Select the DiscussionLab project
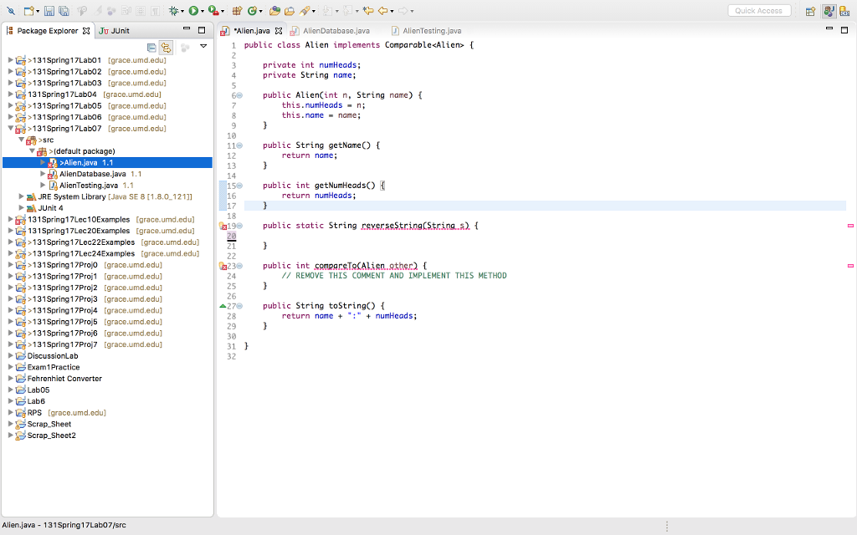The height and width of the screenshot is (535, 857). [52, 356]
